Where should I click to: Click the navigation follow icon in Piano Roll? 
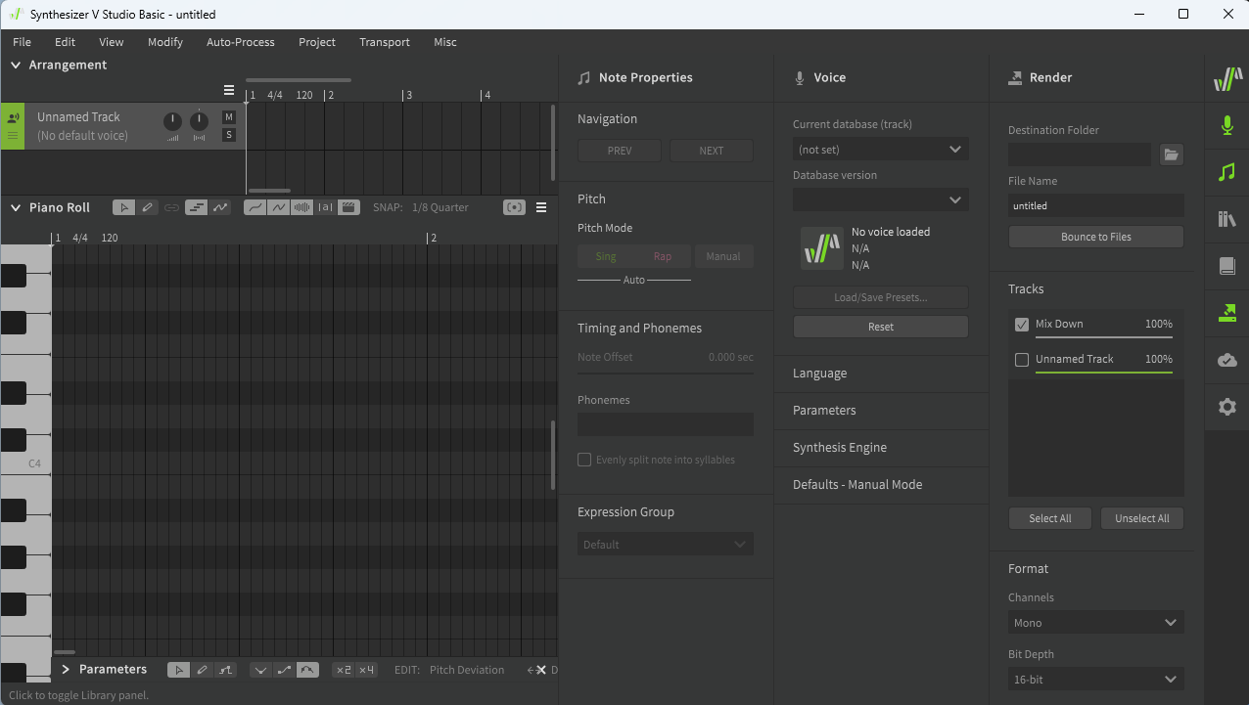tap(514, 207)
